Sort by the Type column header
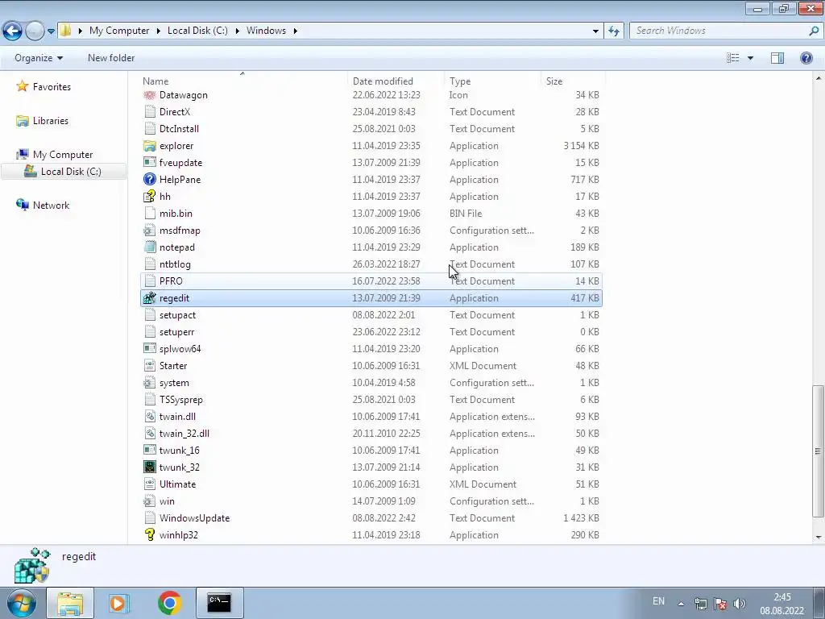Image resolution: width=825 pixels, height=619 pixels. click(460, 81)
